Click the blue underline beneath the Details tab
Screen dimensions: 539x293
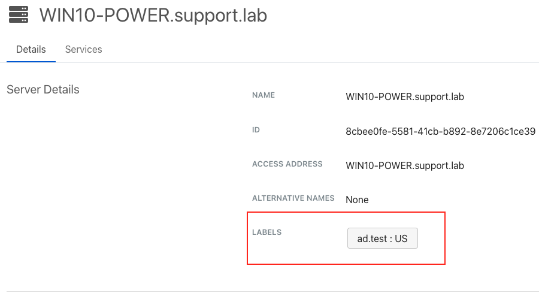point(31,61)
